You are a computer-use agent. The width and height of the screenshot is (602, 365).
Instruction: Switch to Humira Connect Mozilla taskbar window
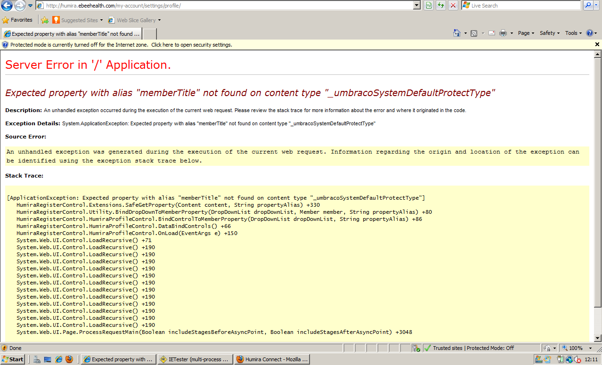[x=272, y=359]
